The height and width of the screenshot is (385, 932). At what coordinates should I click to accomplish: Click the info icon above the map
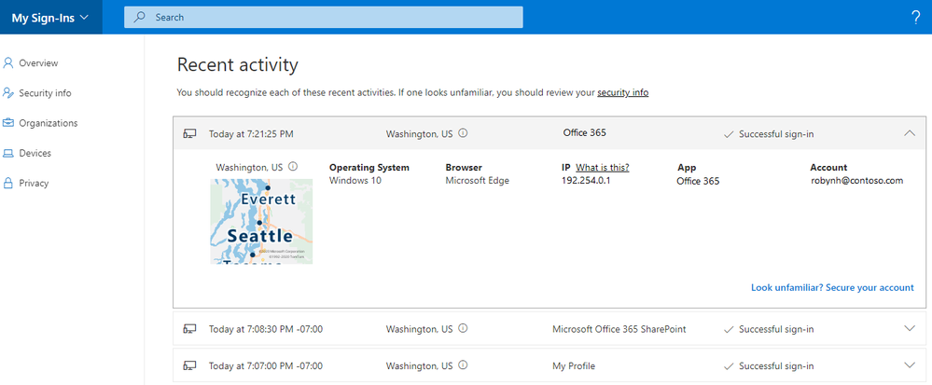tap(293, 167)
